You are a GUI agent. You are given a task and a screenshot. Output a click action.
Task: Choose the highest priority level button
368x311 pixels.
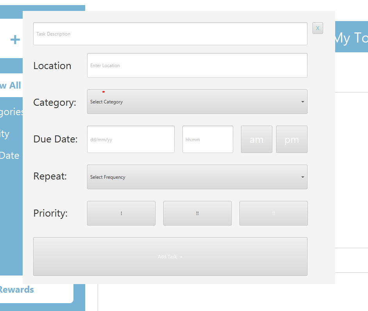coord(273,213)
